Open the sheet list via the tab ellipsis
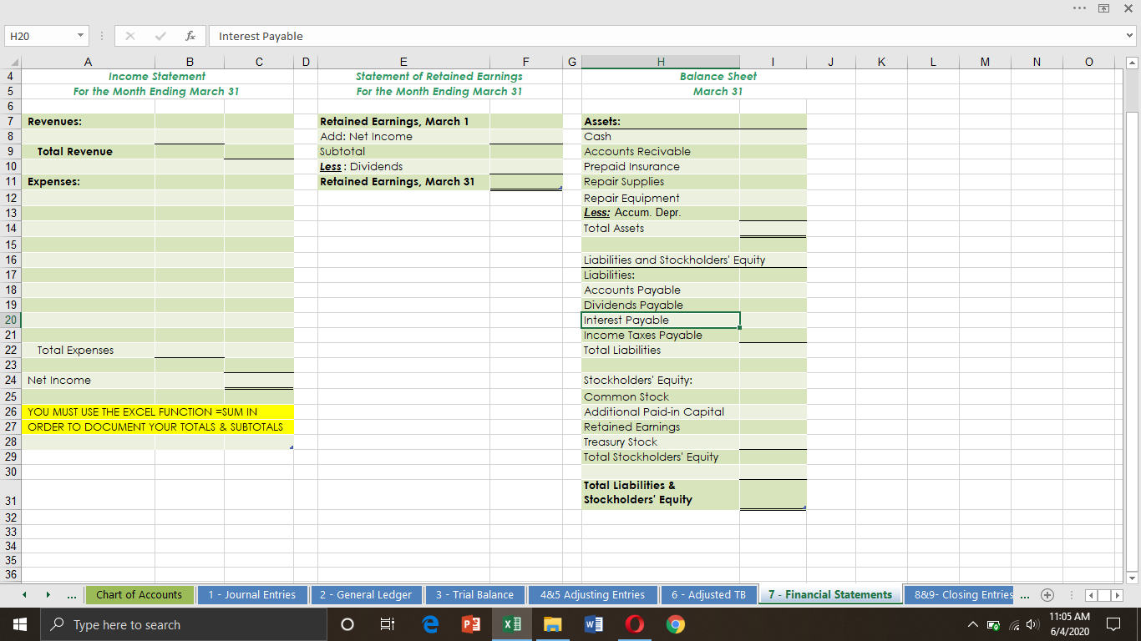 click(72, 594)
